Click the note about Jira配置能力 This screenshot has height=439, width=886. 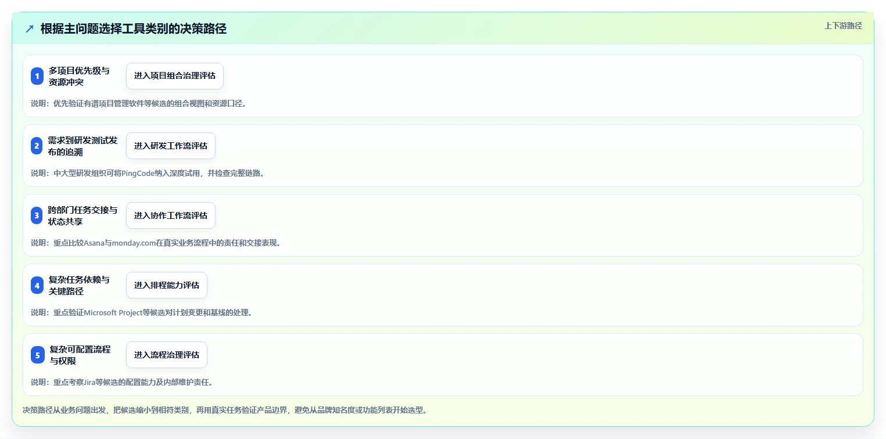point(122,382)
